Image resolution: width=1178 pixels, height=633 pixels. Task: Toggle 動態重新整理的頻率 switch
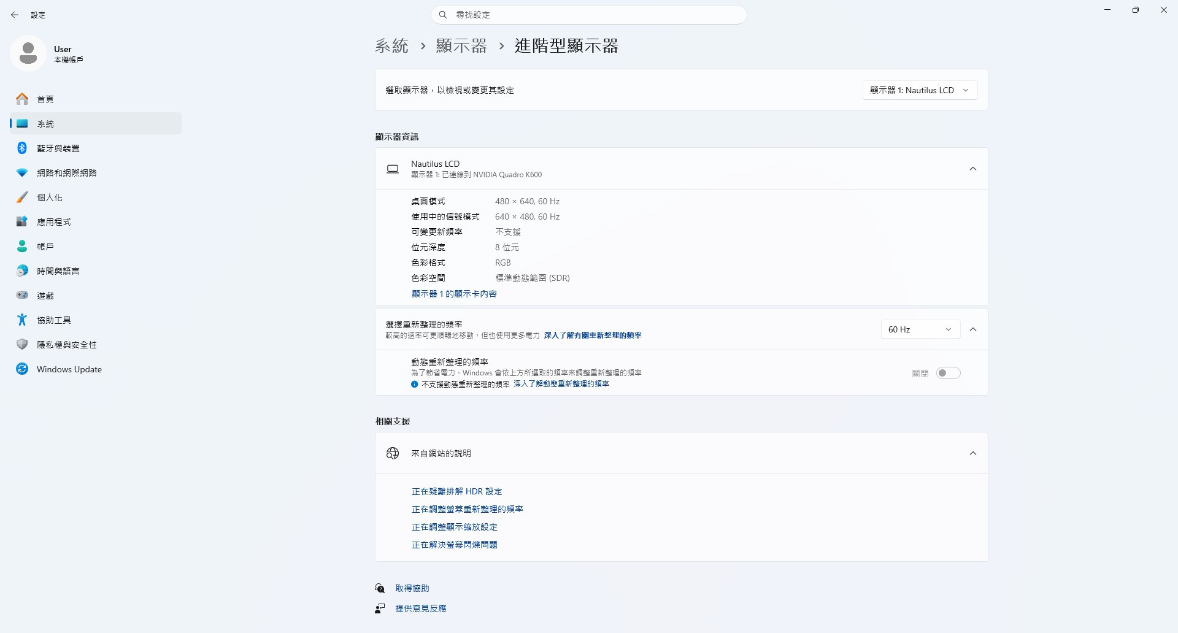click(x=948, y=373)
